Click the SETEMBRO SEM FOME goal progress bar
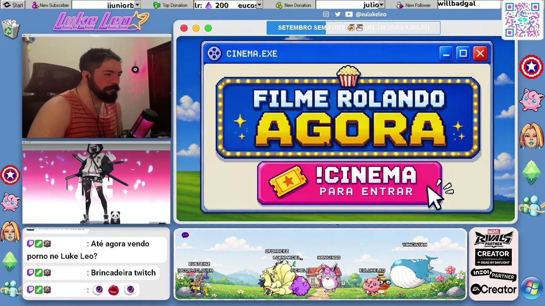This screenshot has width=545, height=306. [x=353, y=28]
